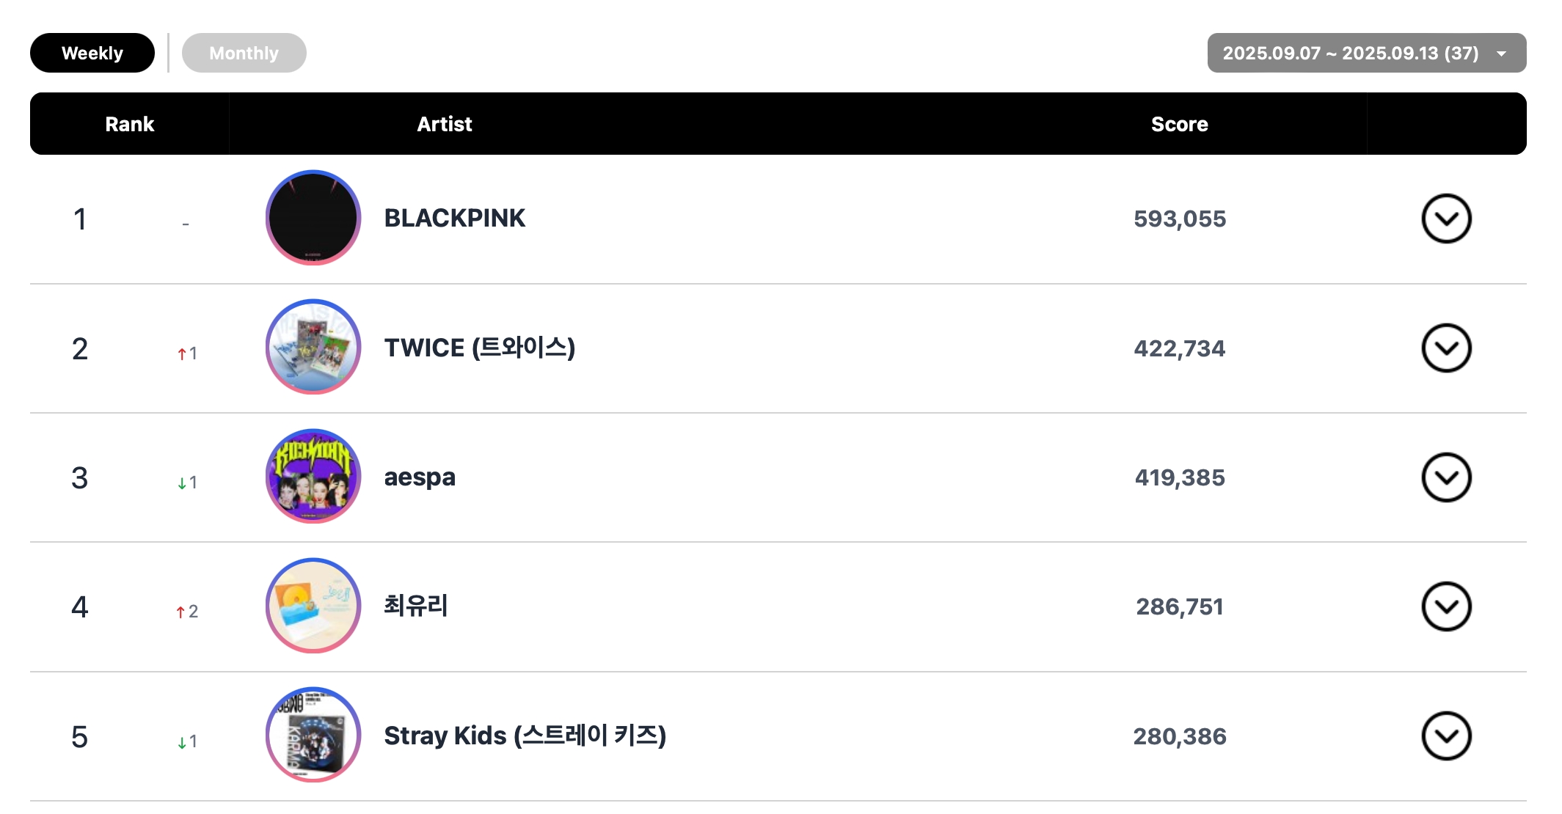The width and height of the screenshot is (1562, 814).
Task: Switch to the Weekly chart tab
Action: click(x=92, y=53)
